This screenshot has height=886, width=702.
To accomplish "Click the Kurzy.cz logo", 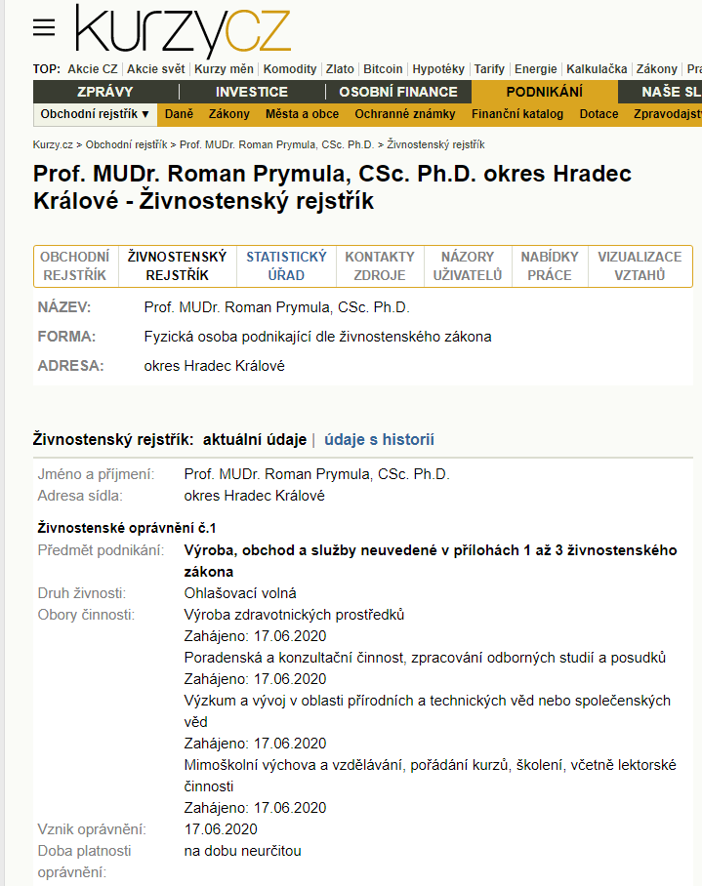I will point(184,29).
